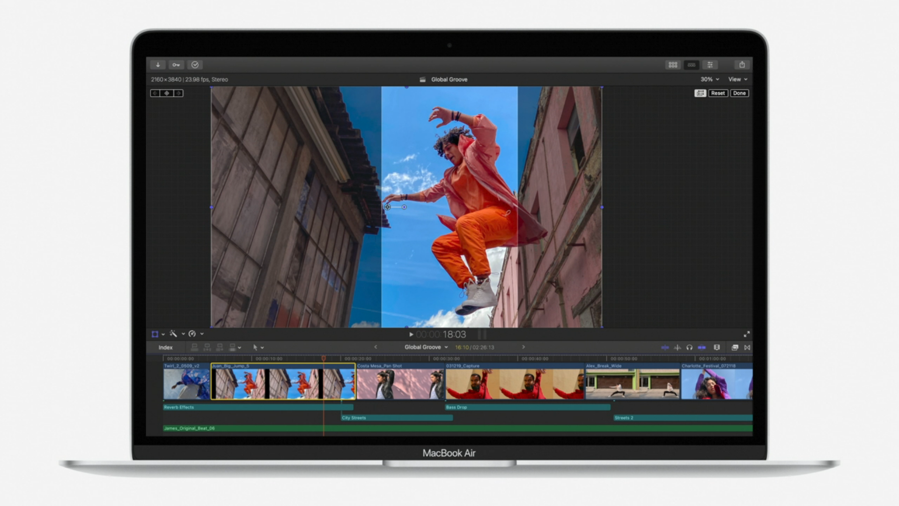Viewport: 899px width, 506px height.
Task: Open the 30% zoom level dropdown
Action: pyautogui.click(x=709, y=79)
